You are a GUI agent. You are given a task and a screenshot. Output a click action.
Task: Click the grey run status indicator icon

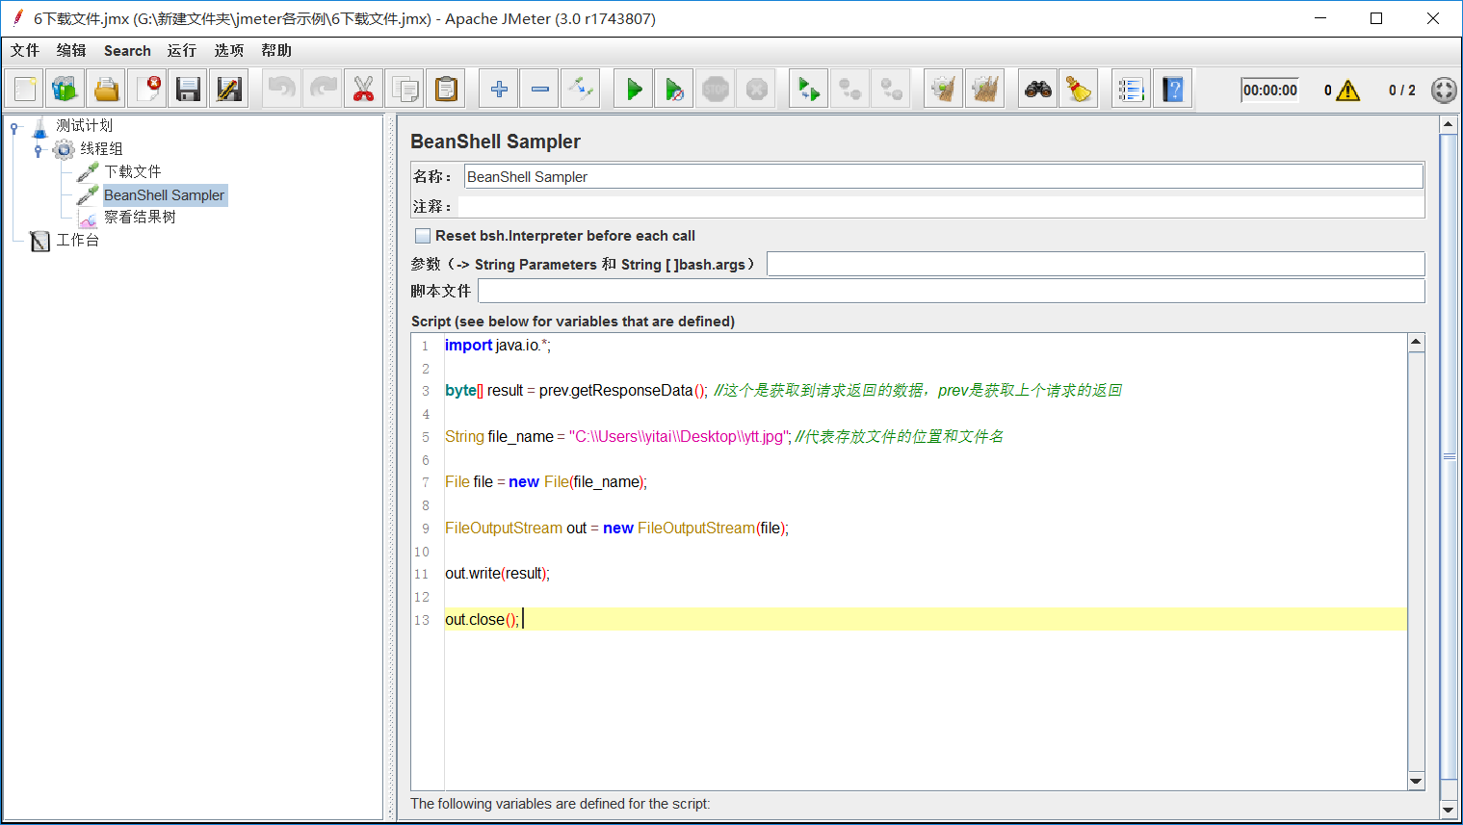click(x=1444, y=90)
